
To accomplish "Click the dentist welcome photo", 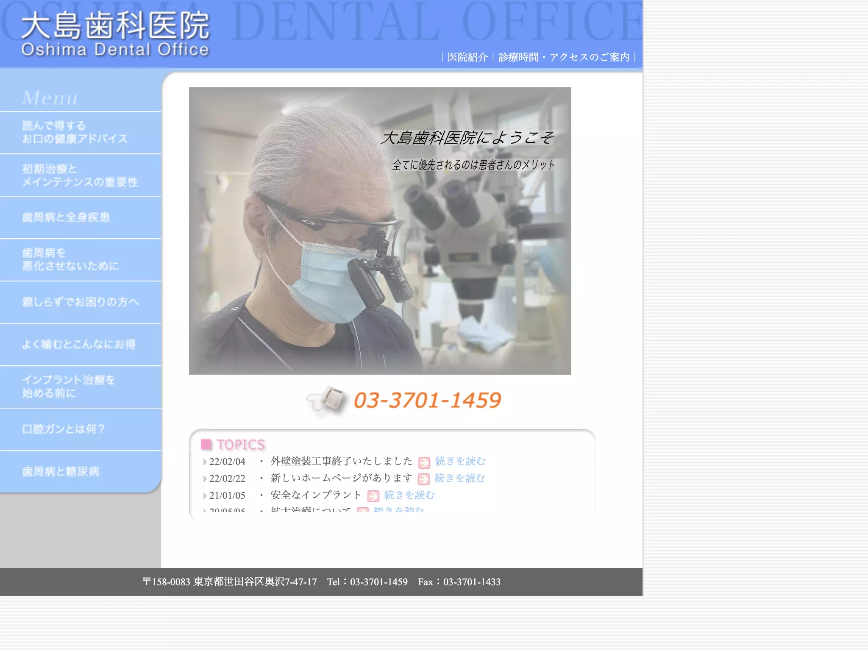I will pos(380,231).
